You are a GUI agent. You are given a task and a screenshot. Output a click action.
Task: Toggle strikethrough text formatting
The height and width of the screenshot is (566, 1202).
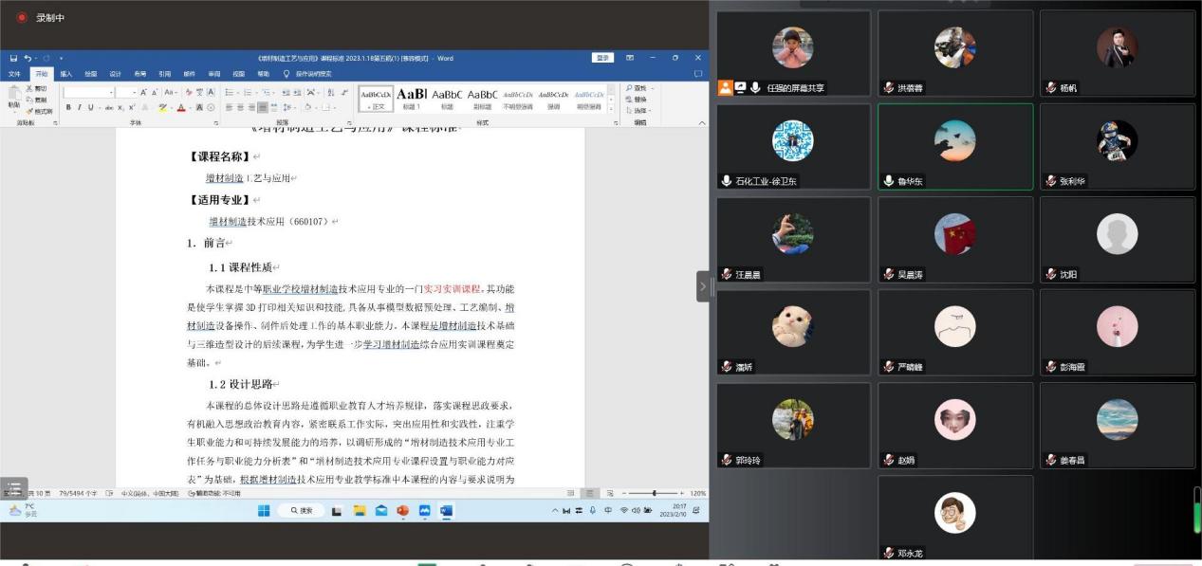tap(109, 107)
